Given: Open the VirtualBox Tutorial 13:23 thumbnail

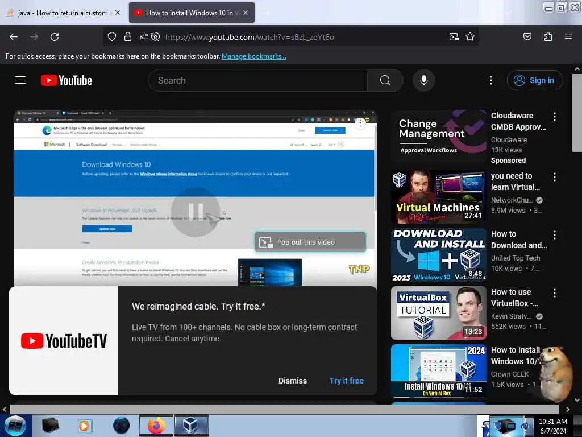Looking at the screenshot, I should point(439,313).
